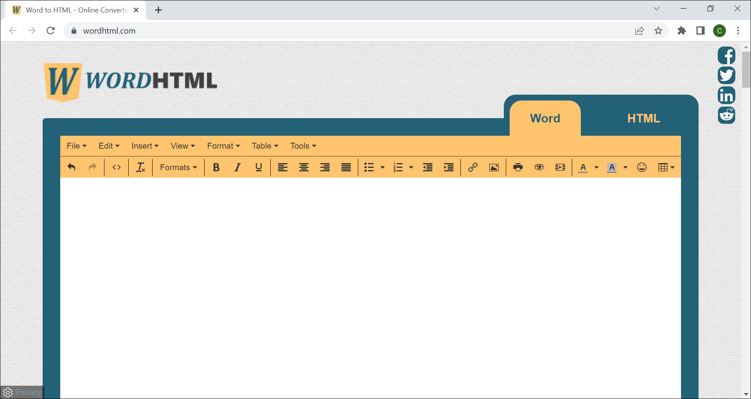This screenshot has height=399, width=751.
Task: Open the Edit menu
Action: (109, 146)
